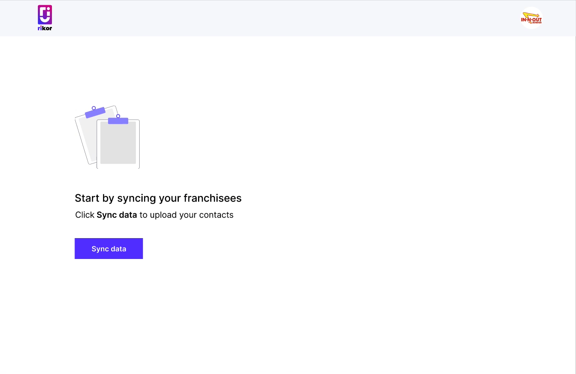576x374 pixels.
Task: Open the In-N-Out Burger account avatar
Action: 531,18
